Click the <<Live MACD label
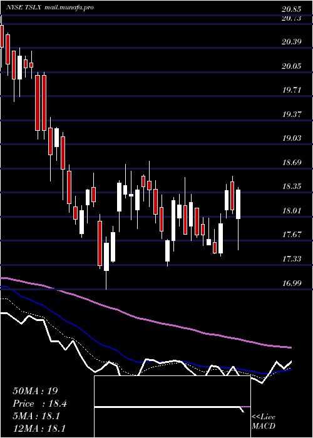The image size is (313, 438). click(x=264, y=422)
